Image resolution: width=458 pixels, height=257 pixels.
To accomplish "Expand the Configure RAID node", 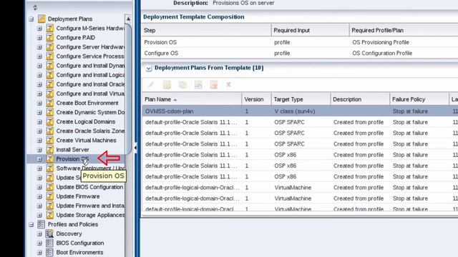I will coord(39,38).
